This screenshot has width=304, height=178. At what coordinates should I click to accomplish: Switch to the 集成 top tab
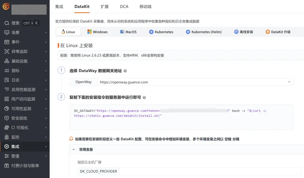click(59, 7)
